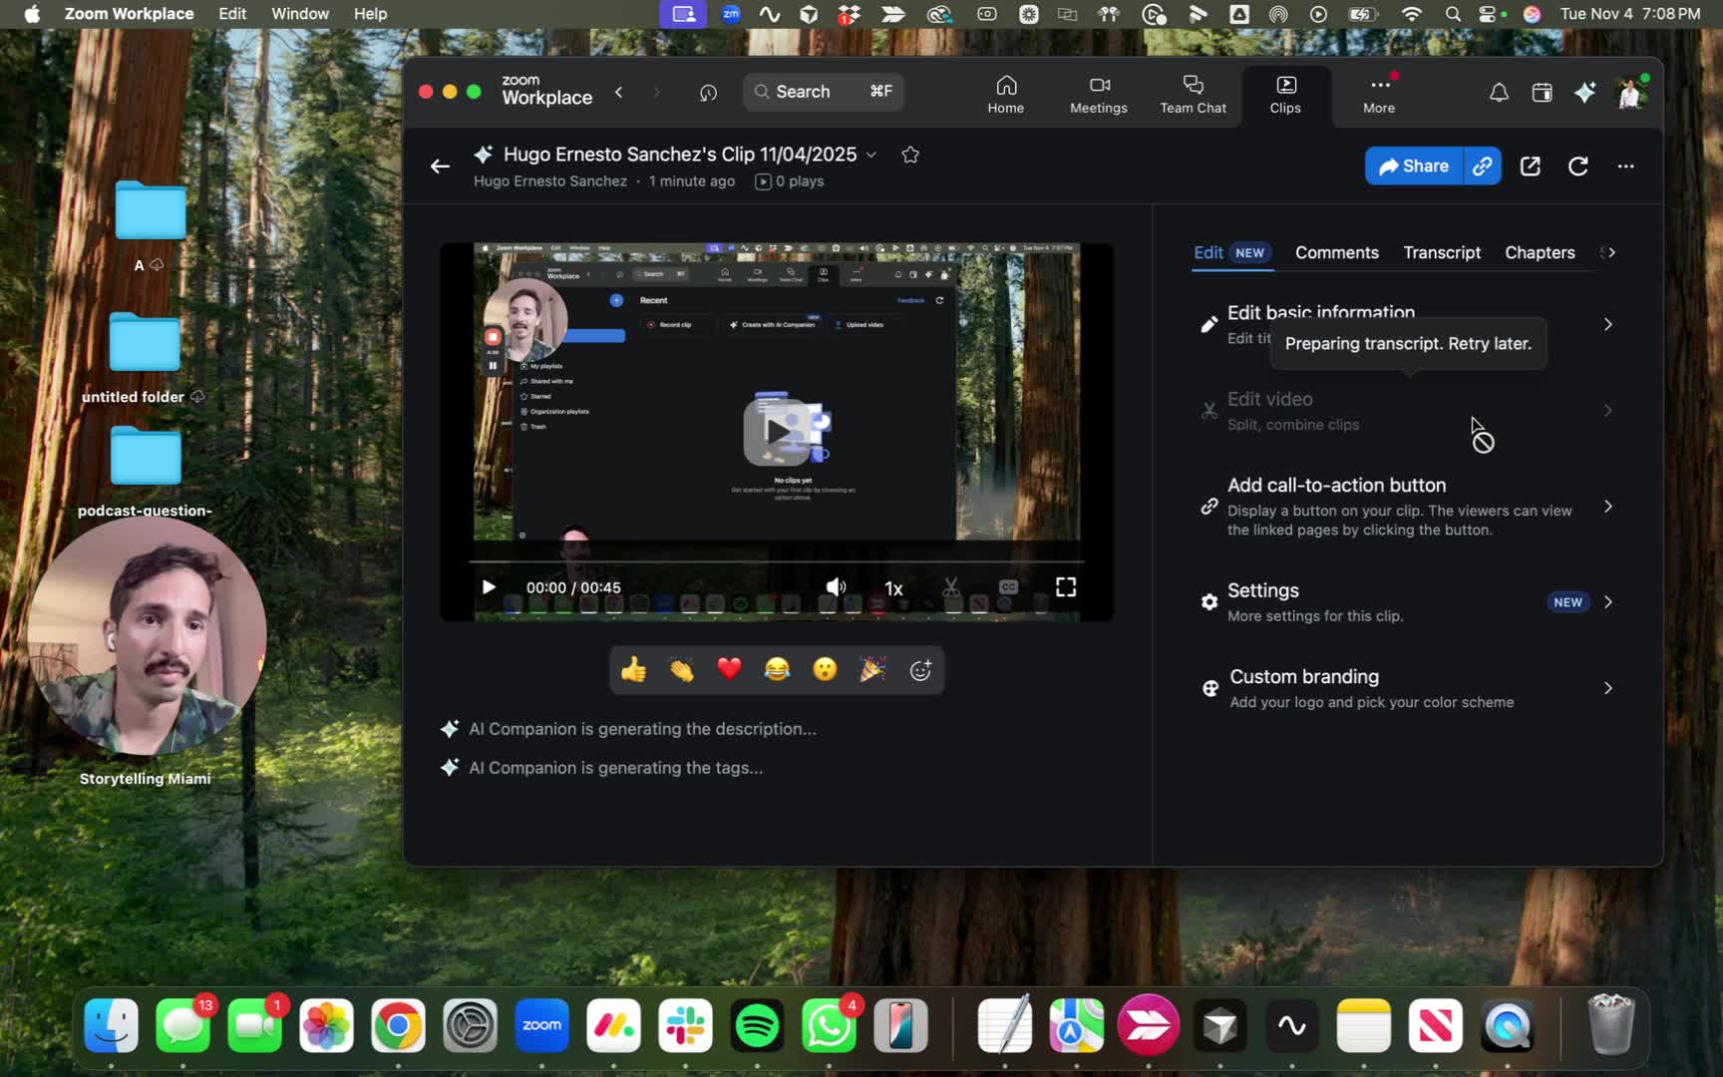Open the Meetings tab
1723x1077 pixels.
coord(1098,95)
